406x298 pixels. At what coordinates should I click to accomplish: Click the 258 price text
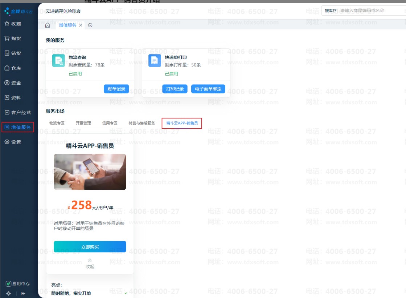click(x=81, y=205)
